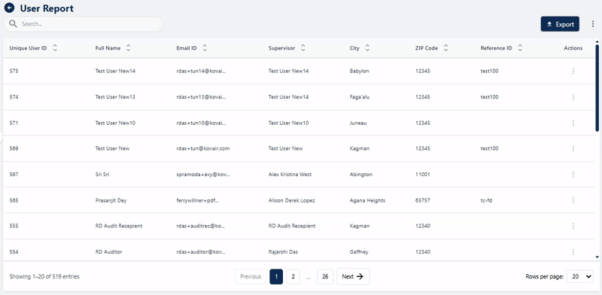Screen dimensions: 602x295
Task: Sort by the City column
Action: click(367, 48)
